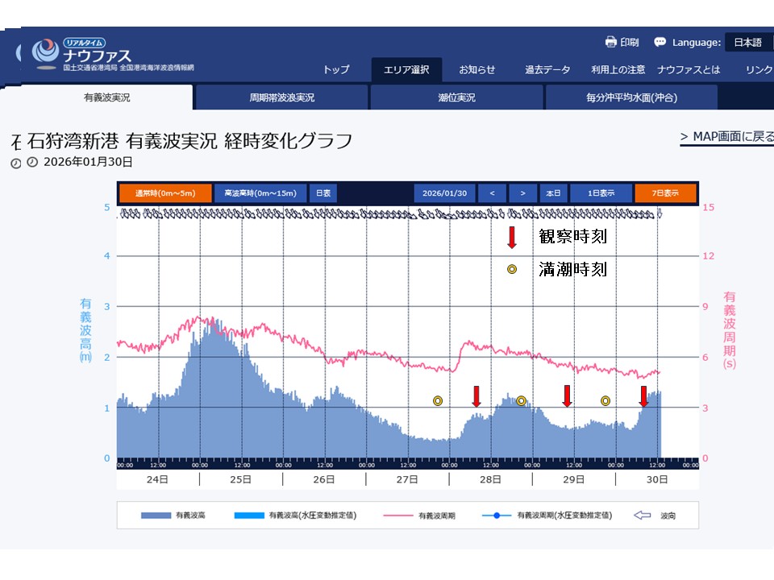Viewport: 774px width, 580px height.
Task: Click the clock icon beside 2026年01月30日
Action: 32,162
